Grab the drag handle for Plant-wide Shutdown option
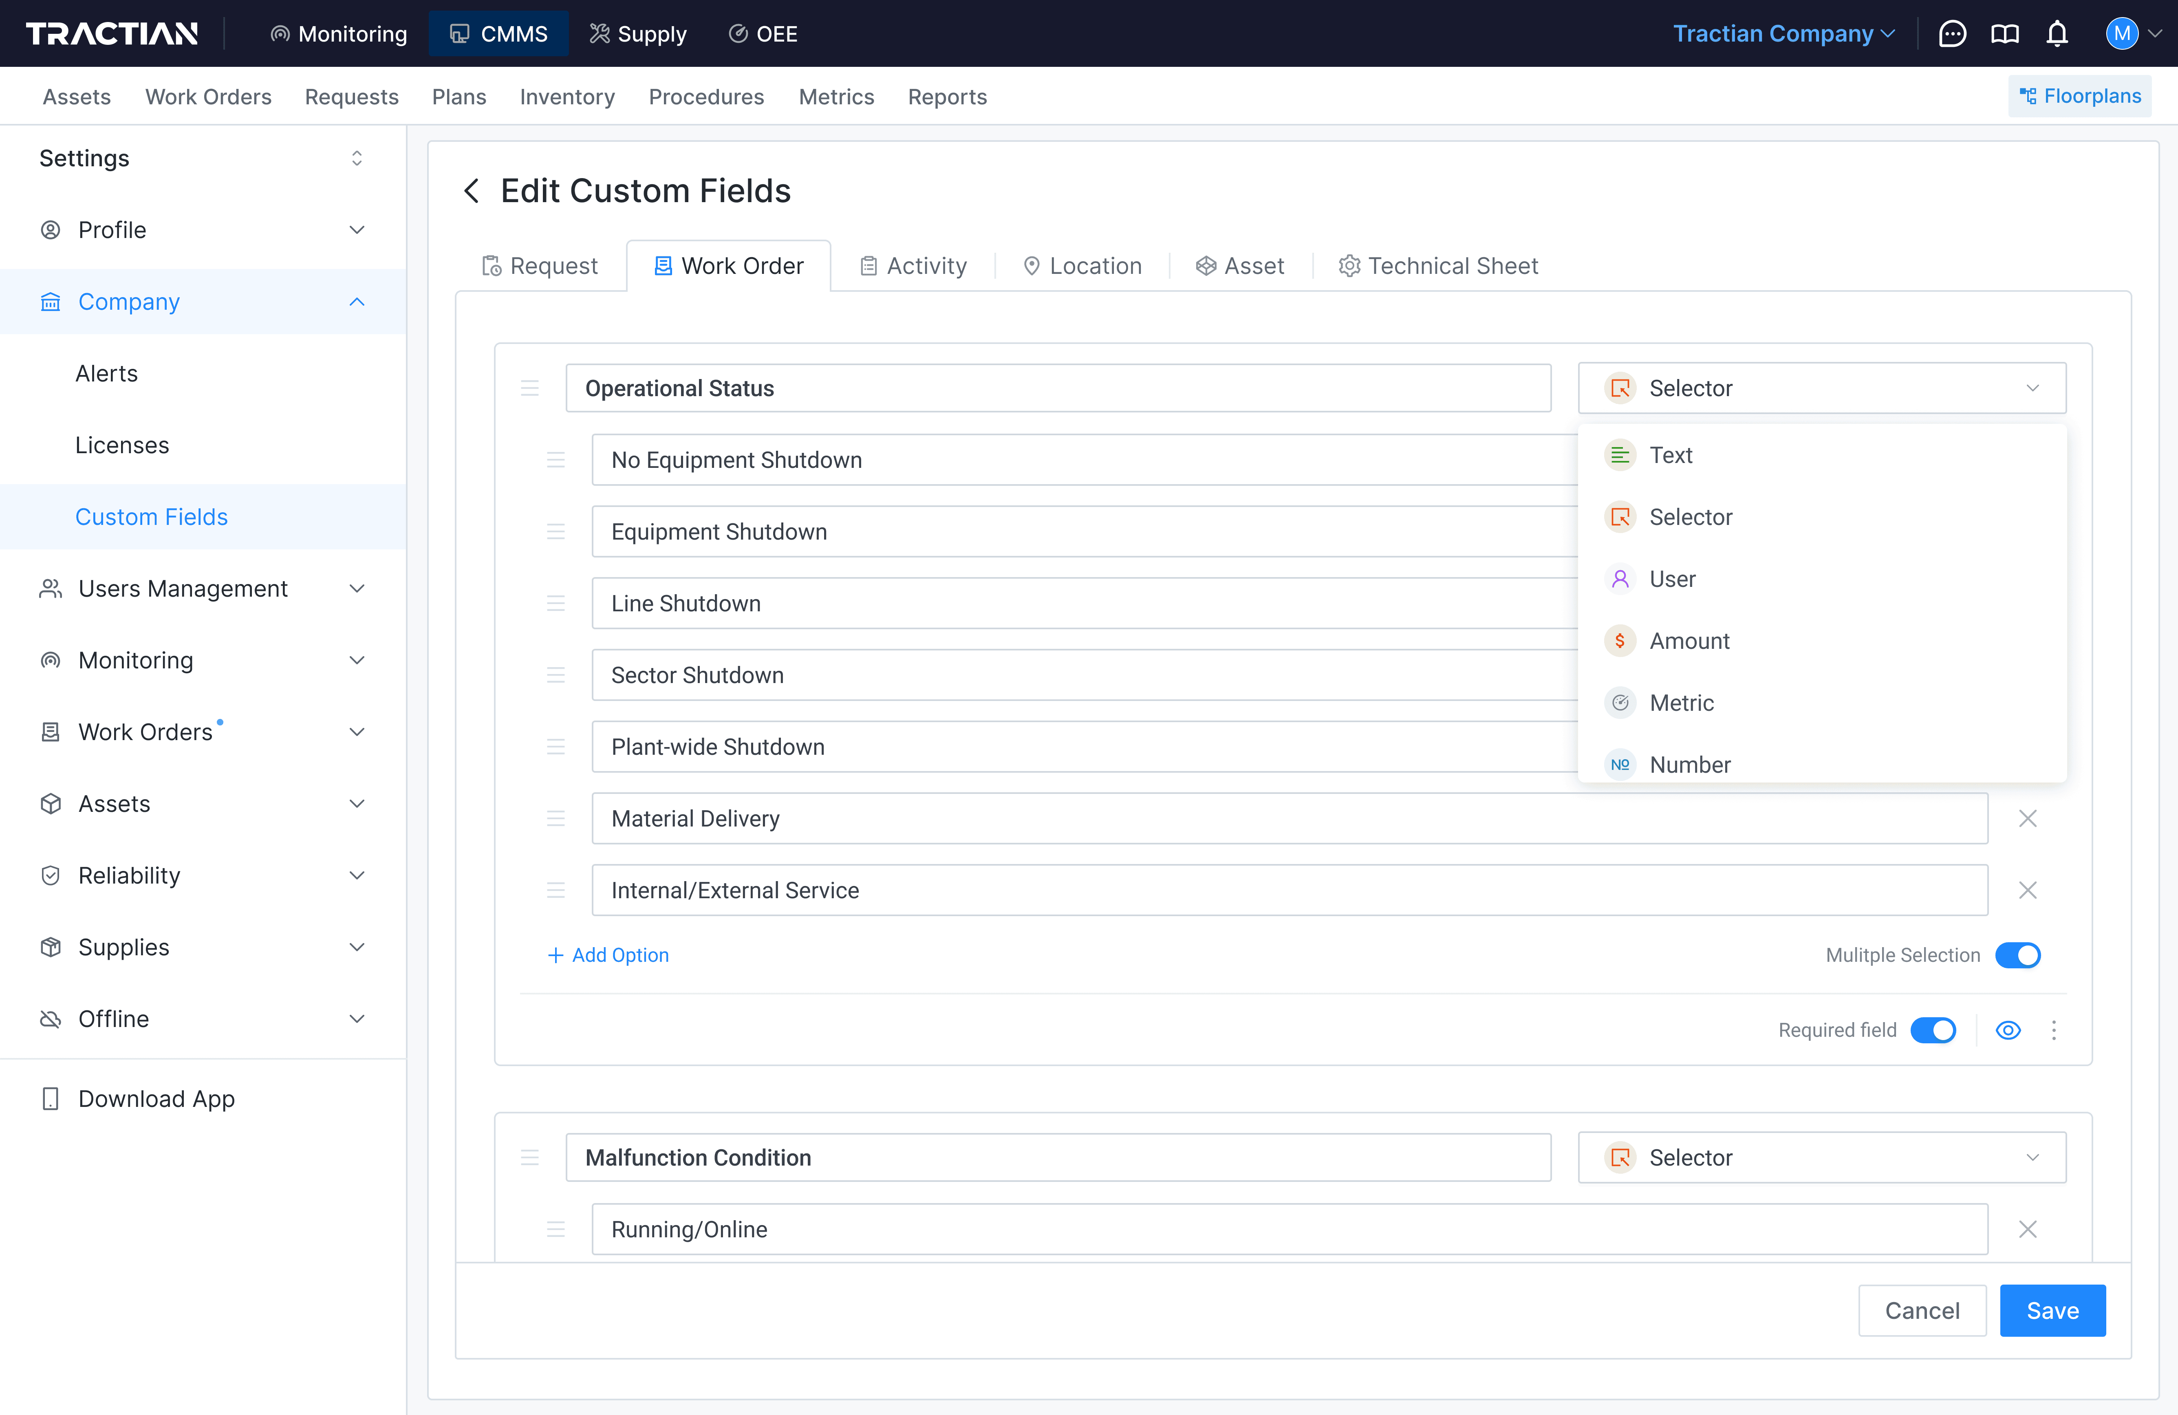2178x1415 pixels. click(x=556, y=747)
